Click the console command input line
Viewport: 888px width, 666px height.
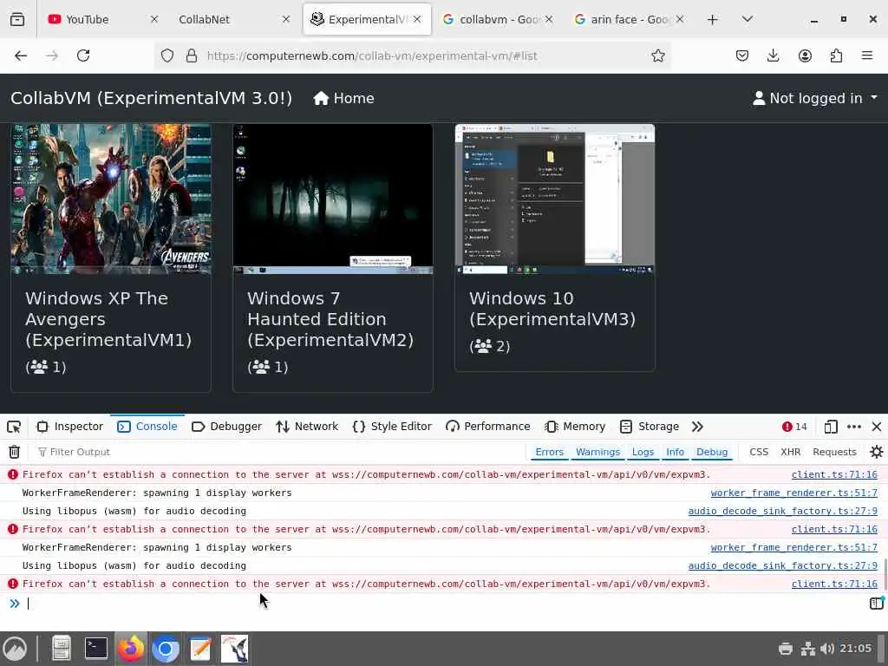click(441, 604)
